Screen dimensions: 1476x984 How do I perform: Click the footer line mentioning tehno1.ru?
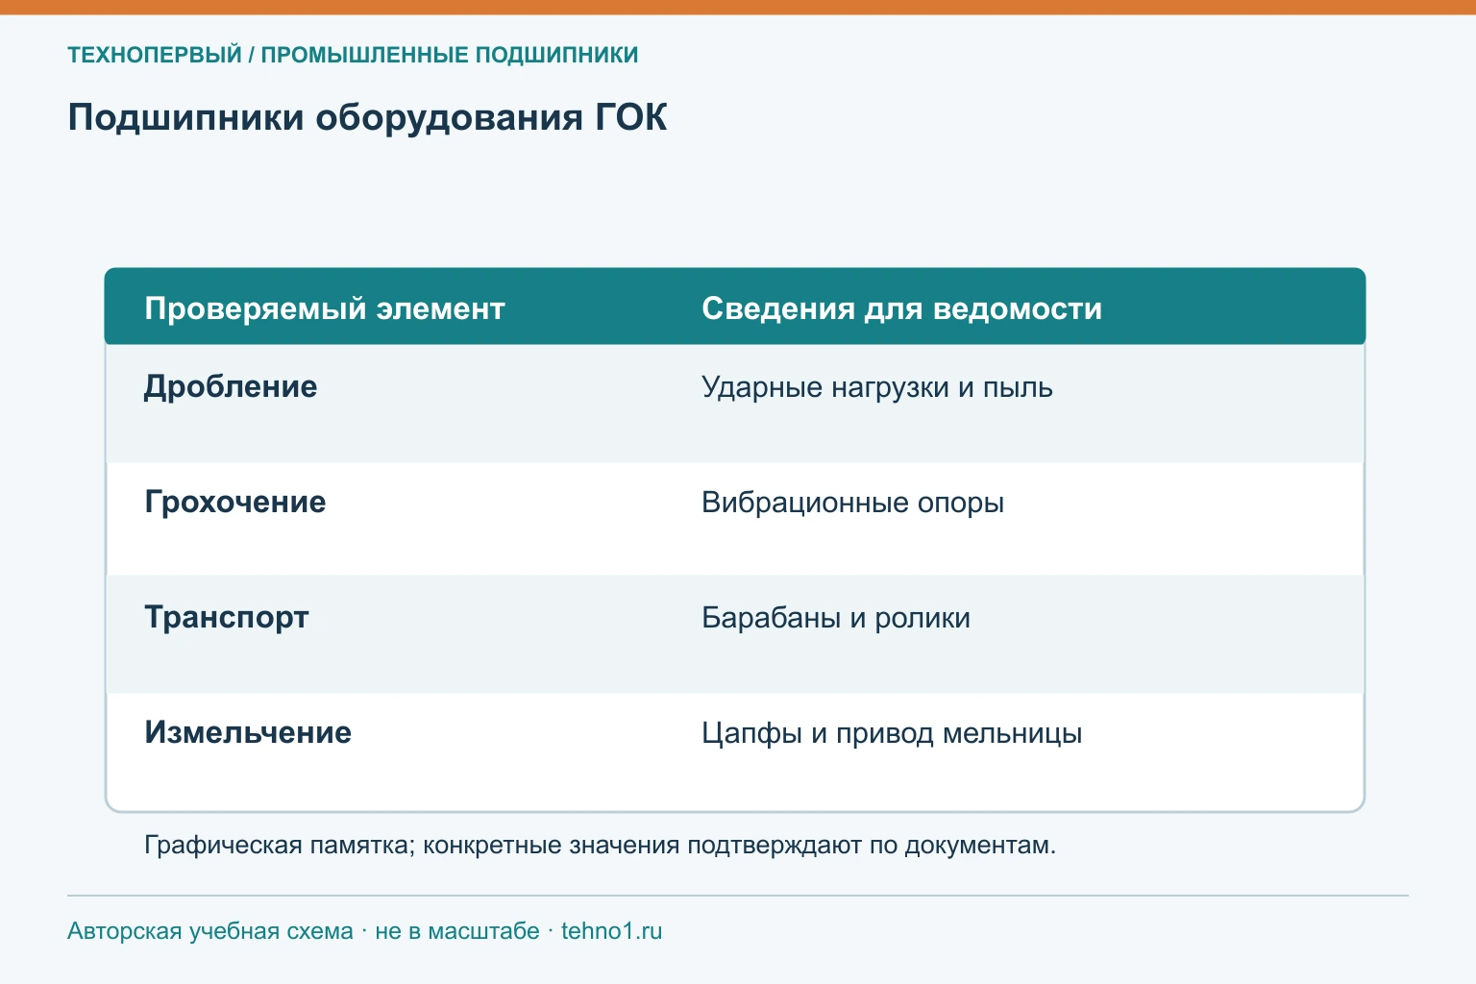(365, 931)
